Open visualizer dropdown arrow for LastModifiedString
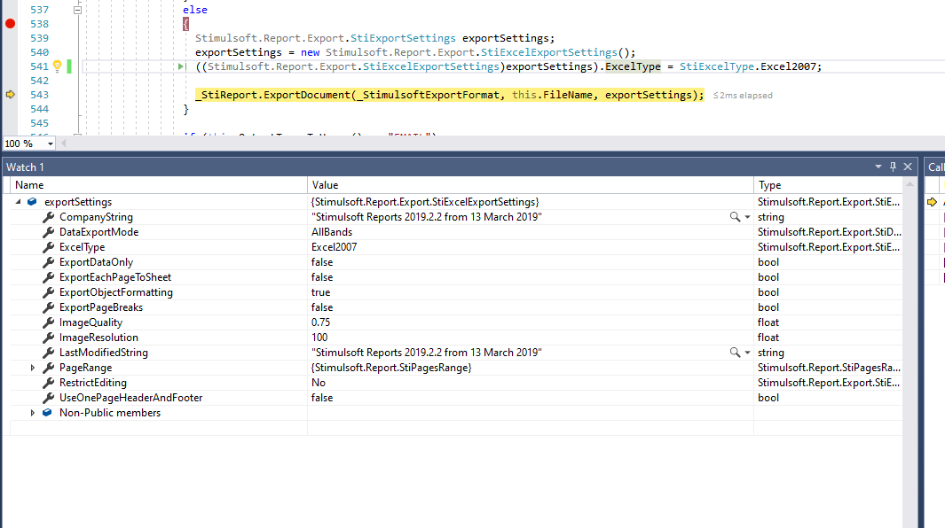 click(x=747, y=353)
